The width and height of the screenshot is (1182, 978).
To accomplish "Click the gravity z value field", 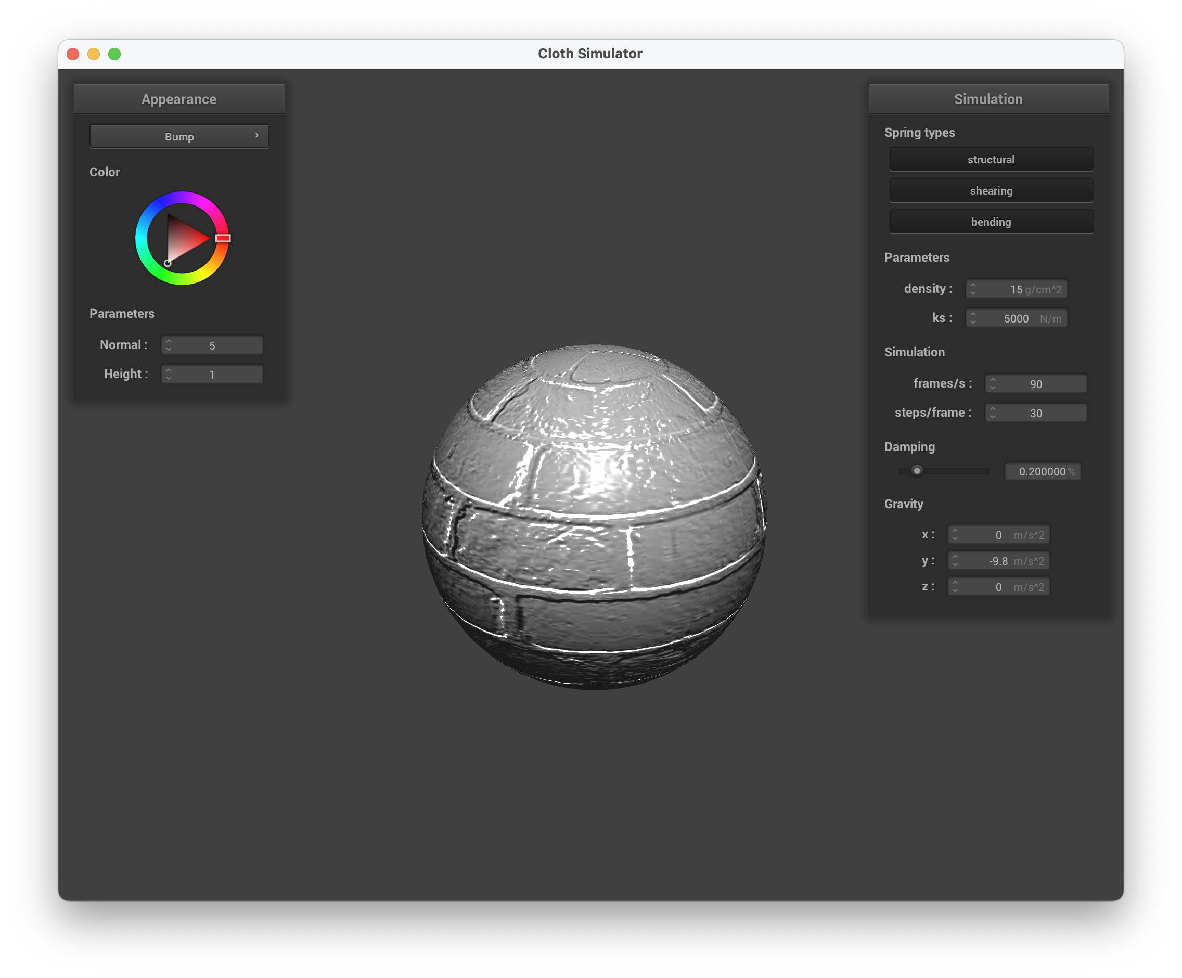I will [x=998, y=587].
